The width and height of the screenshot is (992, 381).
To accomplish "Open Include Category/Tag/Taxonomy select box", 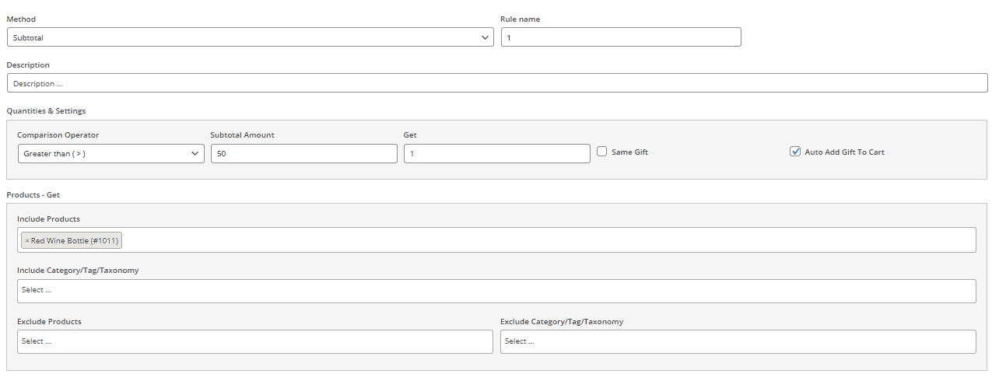I will coord(496,291).
